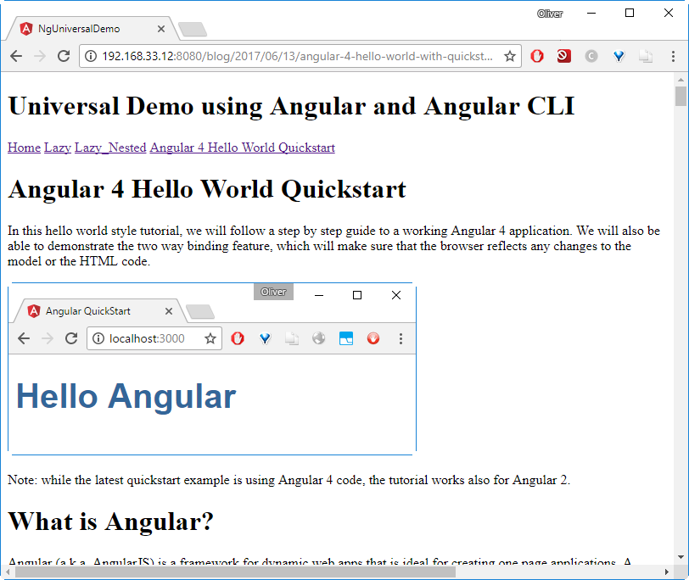The image size is (689, 580).
Task: Click the grey document extension icon
Action: [646, 56]
